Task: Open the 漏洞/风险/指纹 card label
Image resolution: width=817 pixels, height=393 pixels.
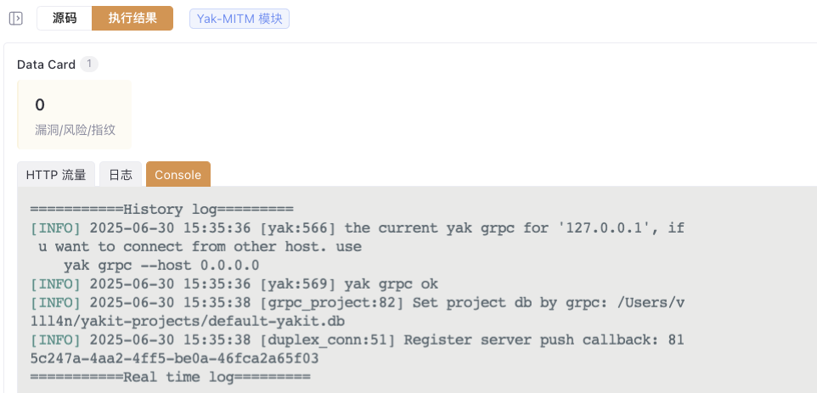Action: [75, 130]
